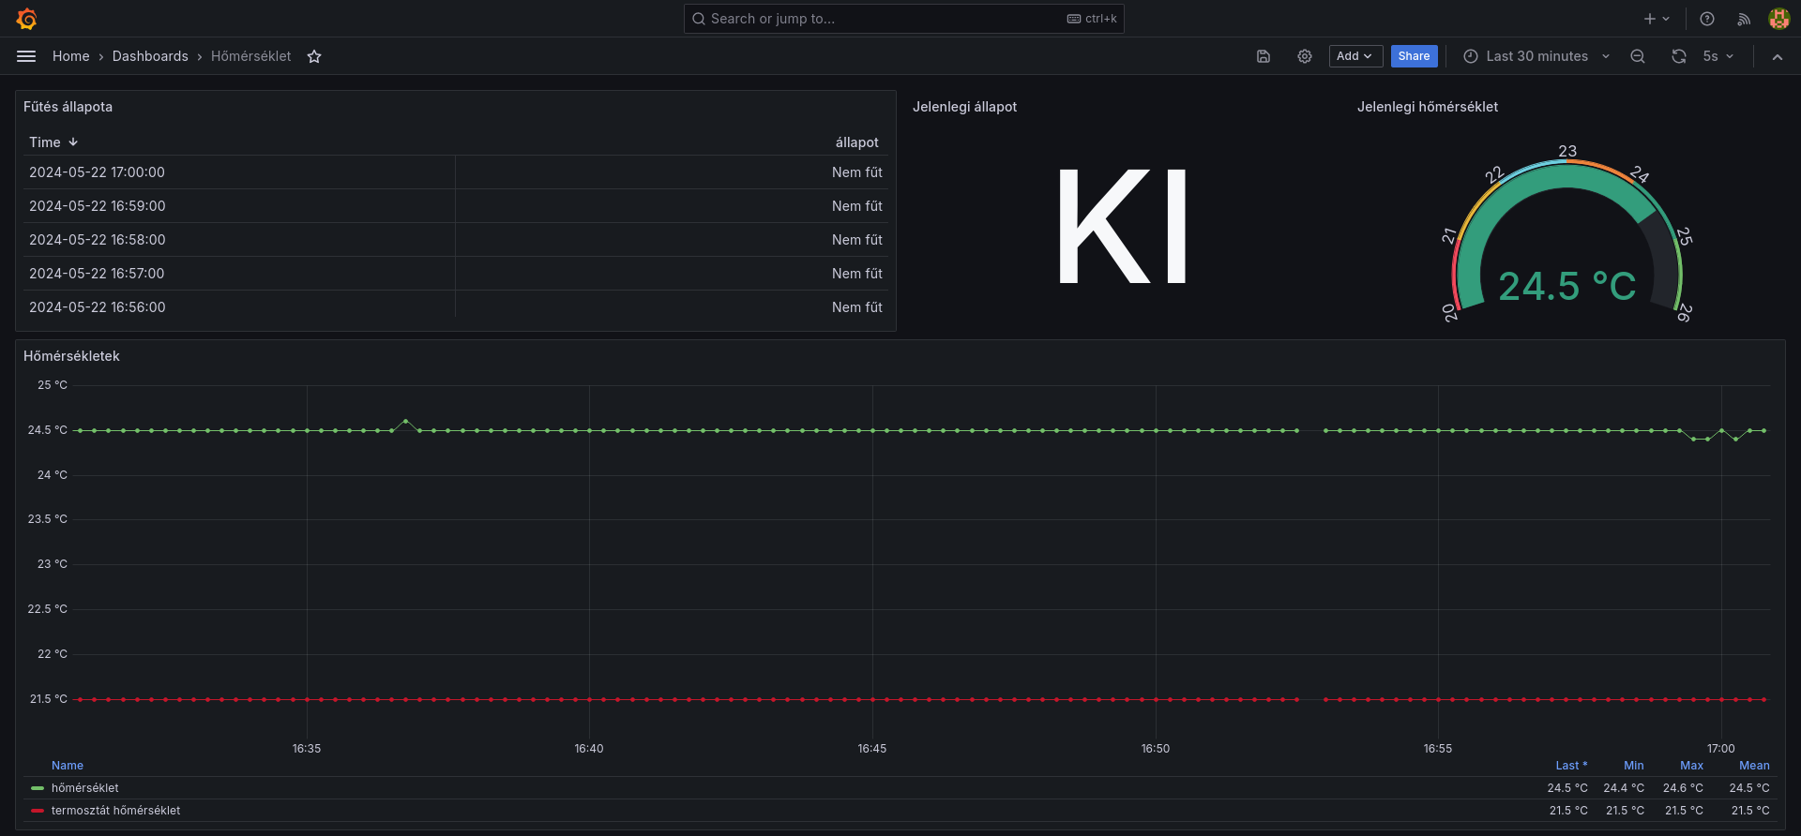
Task: Click the ctrl+k shortcut hint
Action: tap(1092, 19)
